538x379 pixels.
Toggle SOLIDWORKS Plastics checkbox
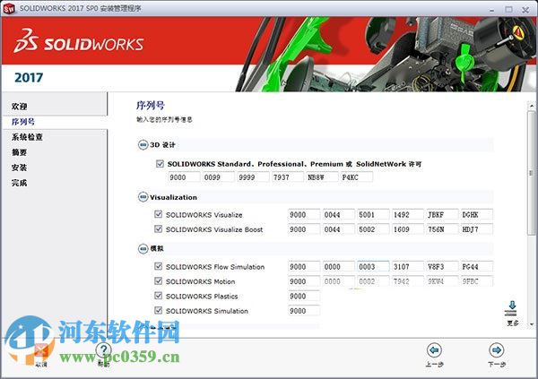point(158,296)
